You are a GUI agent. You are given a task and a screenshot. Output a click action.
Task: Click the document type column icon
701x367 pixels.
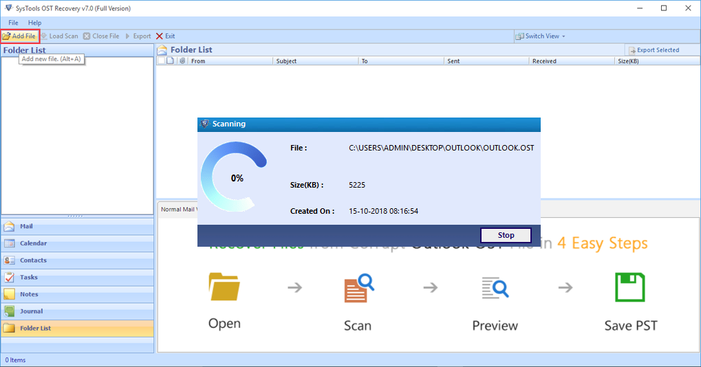tap(170, 60)
